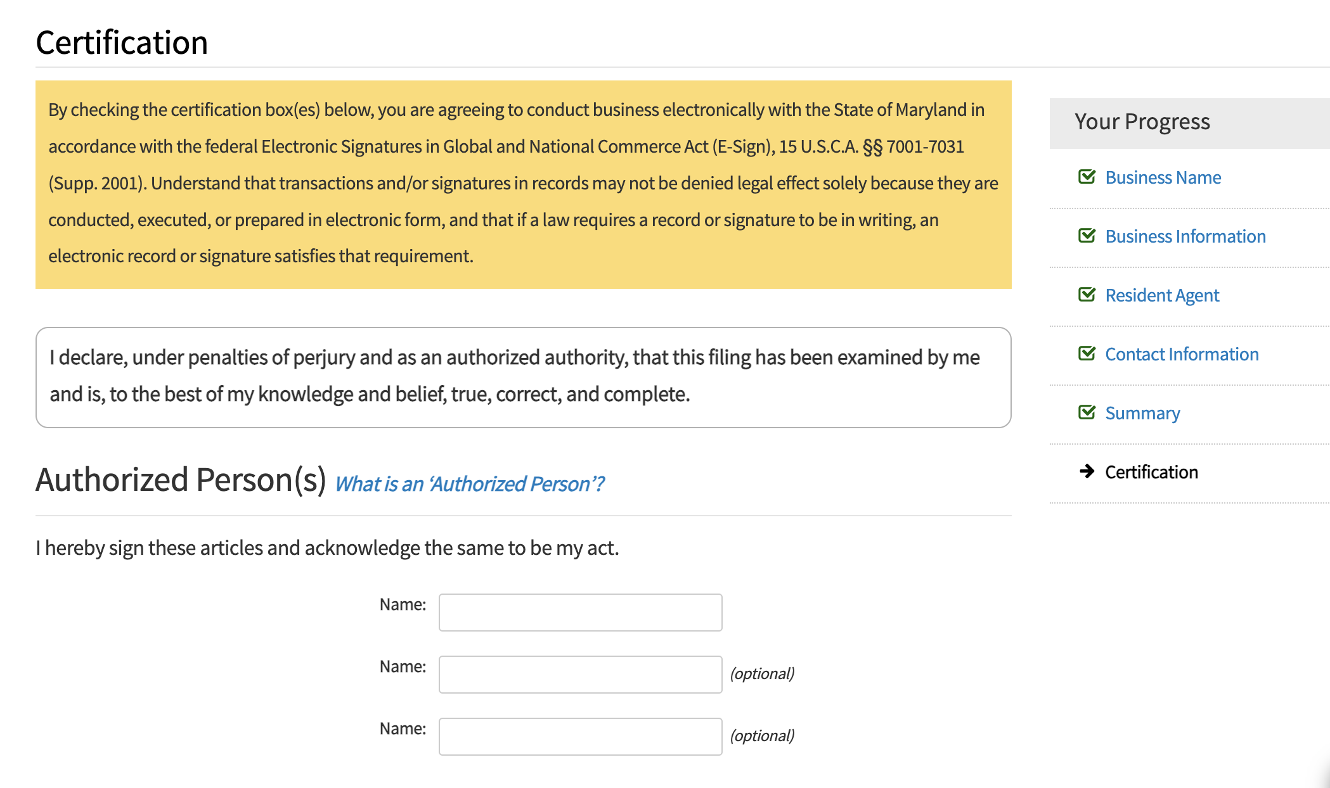Click the Summary checkmark icon
The image size is (1330, 788).
[1087, 412]
